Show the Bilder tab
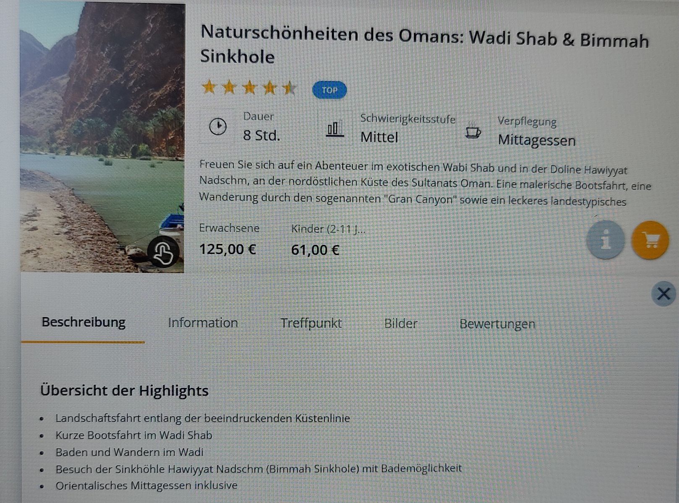Screen dimensions: 679x503 coord(401,324)
